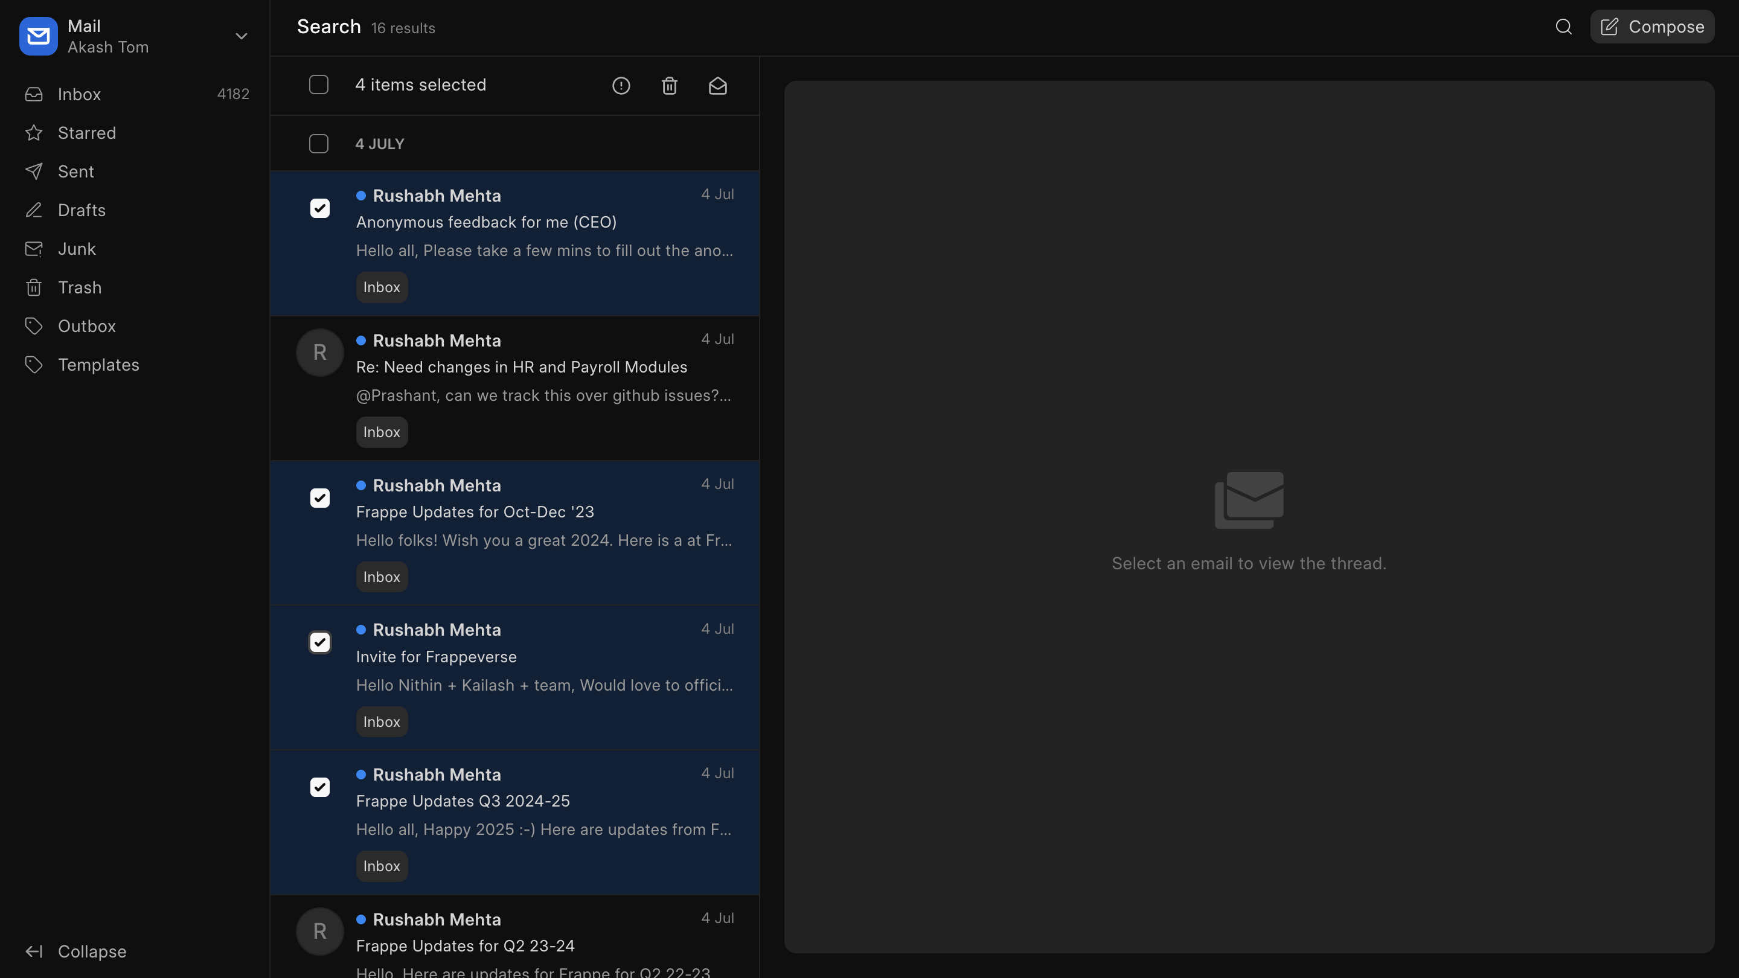Image resolution: width=1739 pixels, height=978 pixels.
Task: Open the Templates label
Action: (x=98, y=365)
